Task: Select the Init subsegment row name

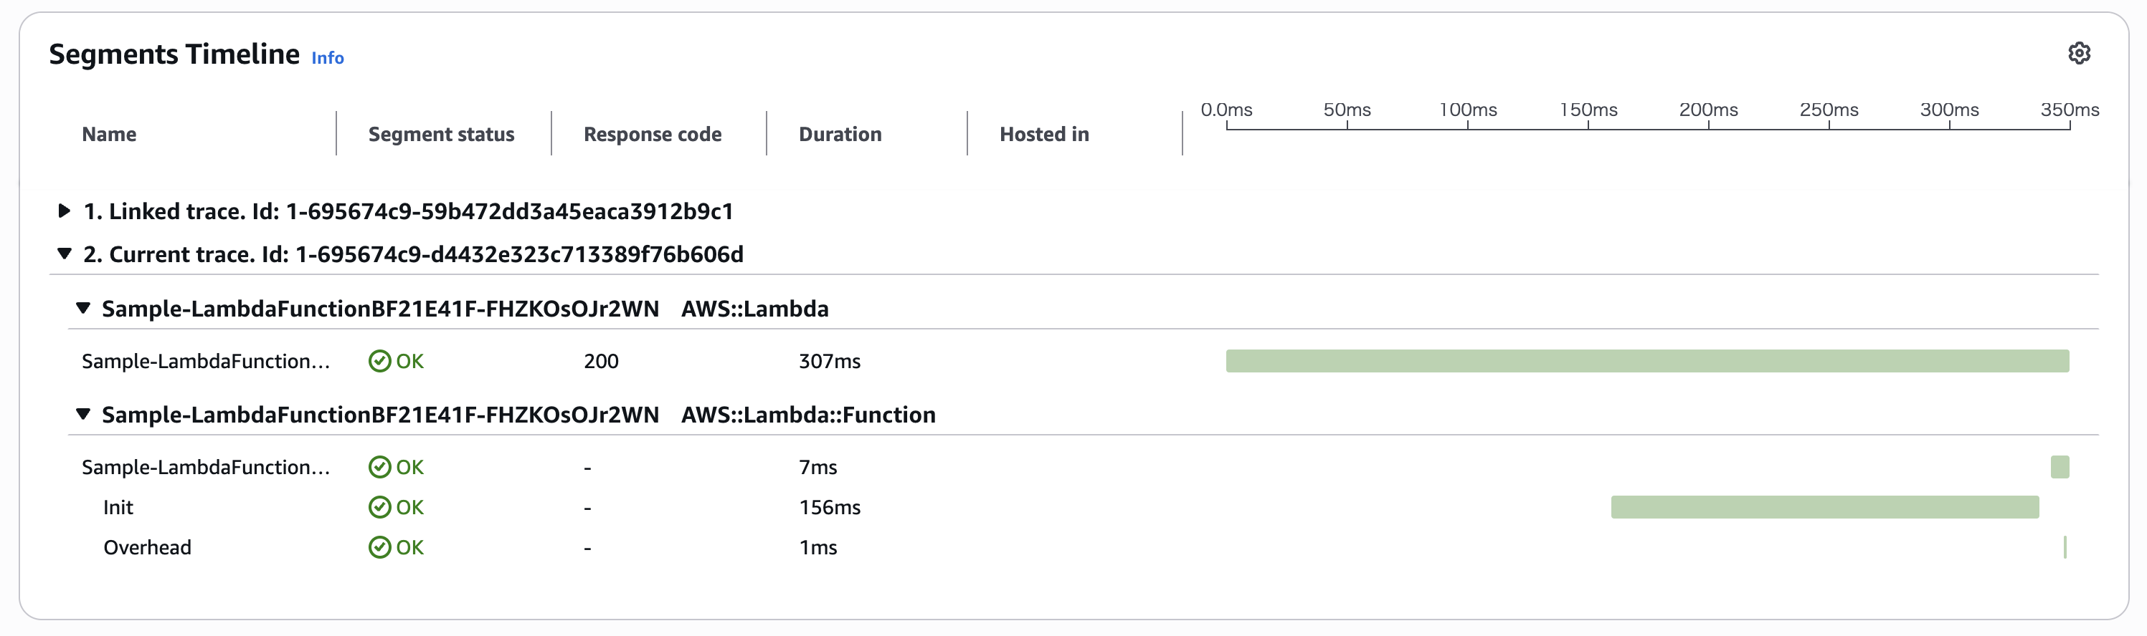Action: click(x=118, y=507)
